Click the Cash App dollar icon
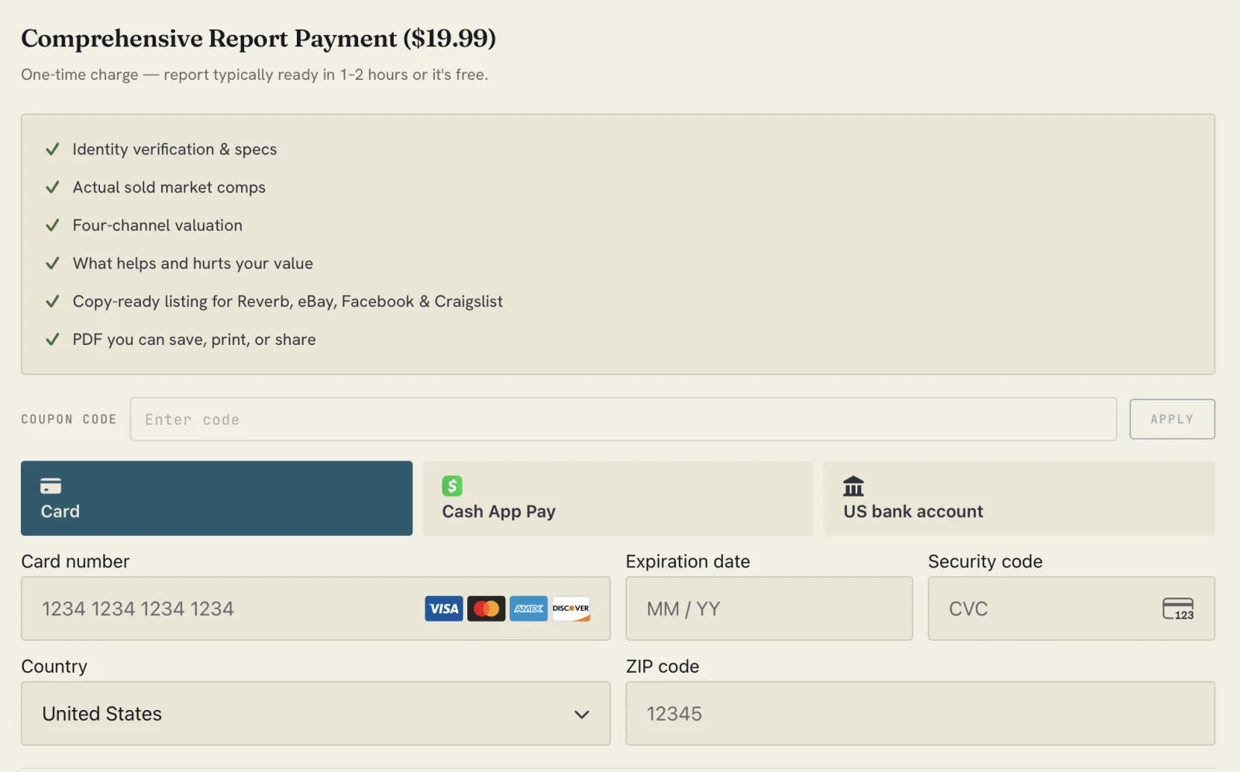 452,486
